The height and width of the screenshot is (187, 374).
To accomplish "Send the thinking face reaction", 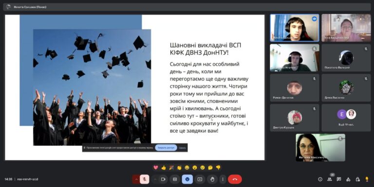I will click(210, 168).
